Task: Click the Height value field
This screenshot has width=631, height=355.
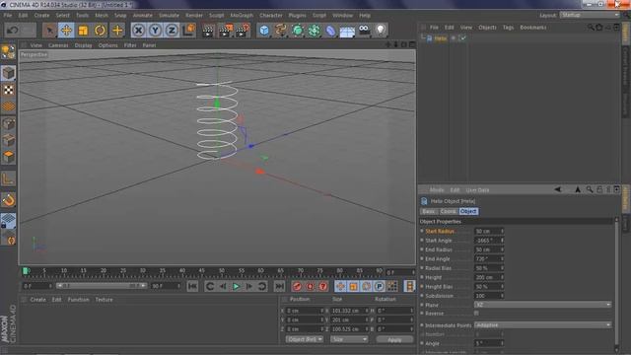Action: [x=489, y=277]
